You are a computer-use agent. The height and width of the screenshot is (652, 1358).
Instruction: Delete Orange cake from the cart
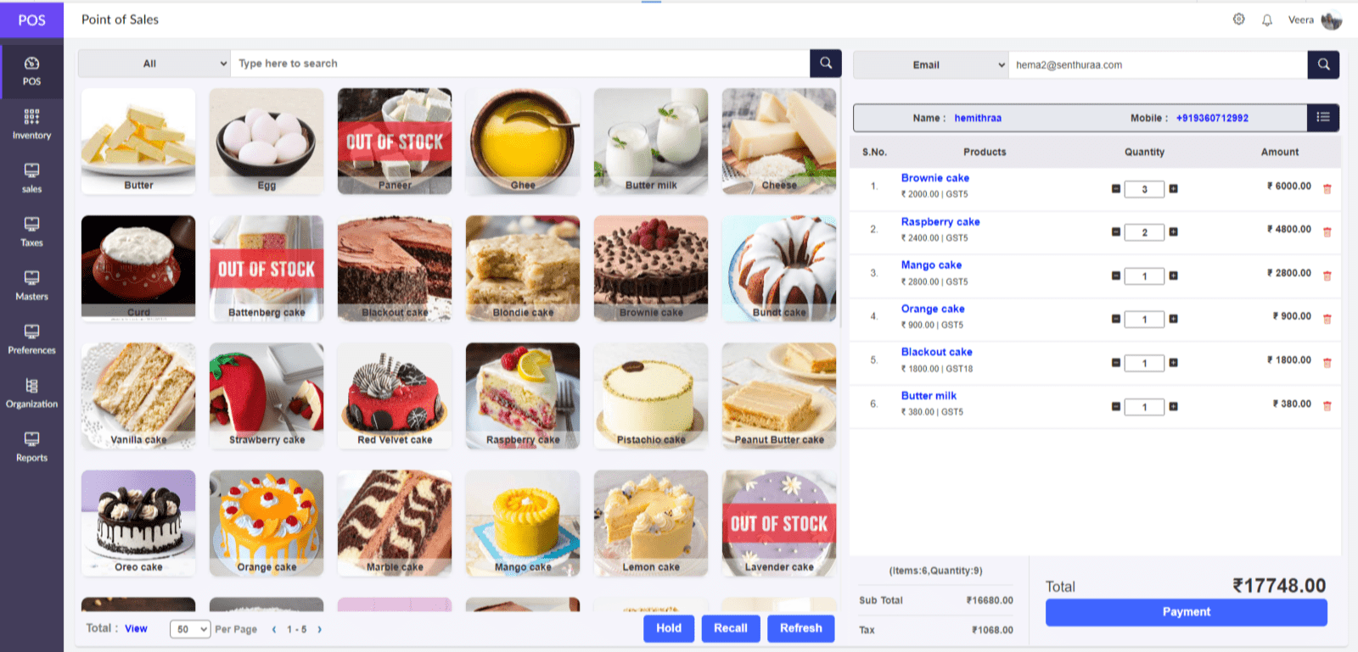click(x=1327, y=320)
